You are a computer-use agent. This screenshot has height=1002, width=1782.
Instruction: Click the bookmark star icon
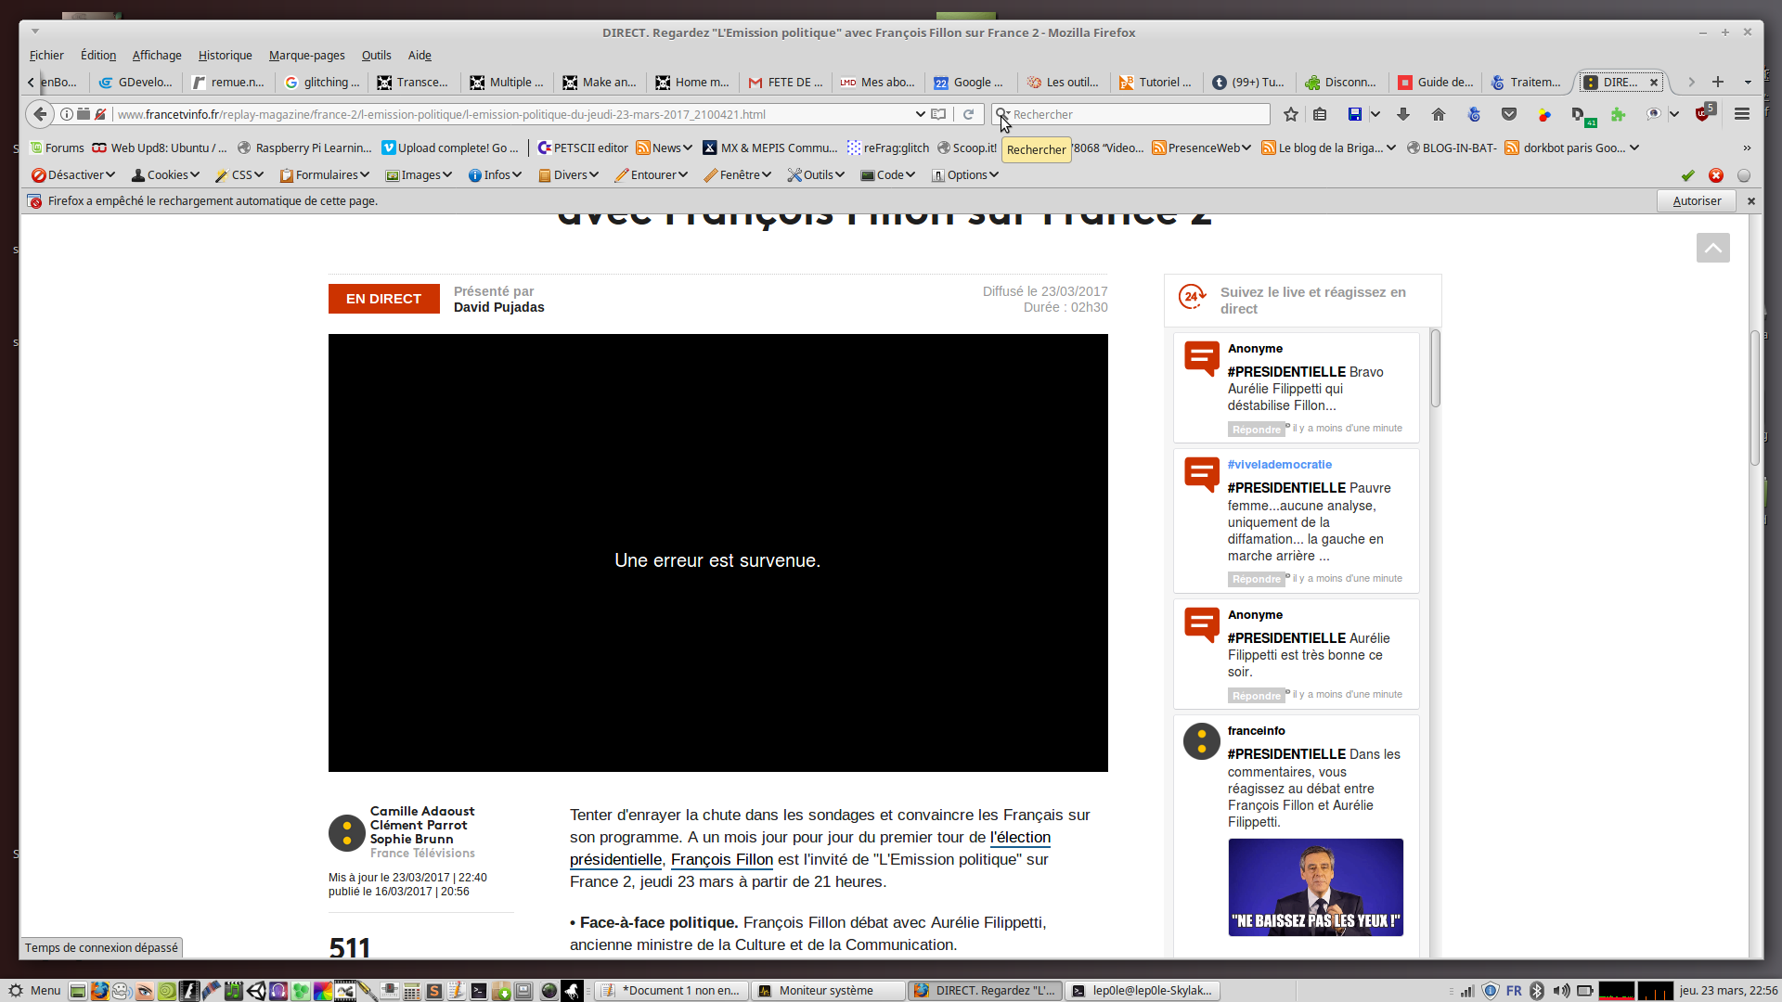(x=1290, y=114)
